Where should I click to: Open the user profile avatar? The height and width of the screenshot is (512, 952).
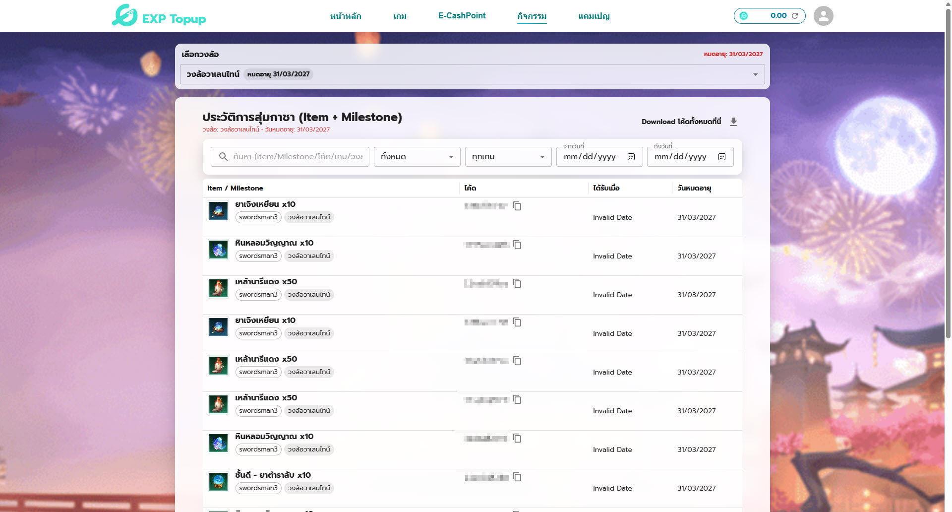823,16
